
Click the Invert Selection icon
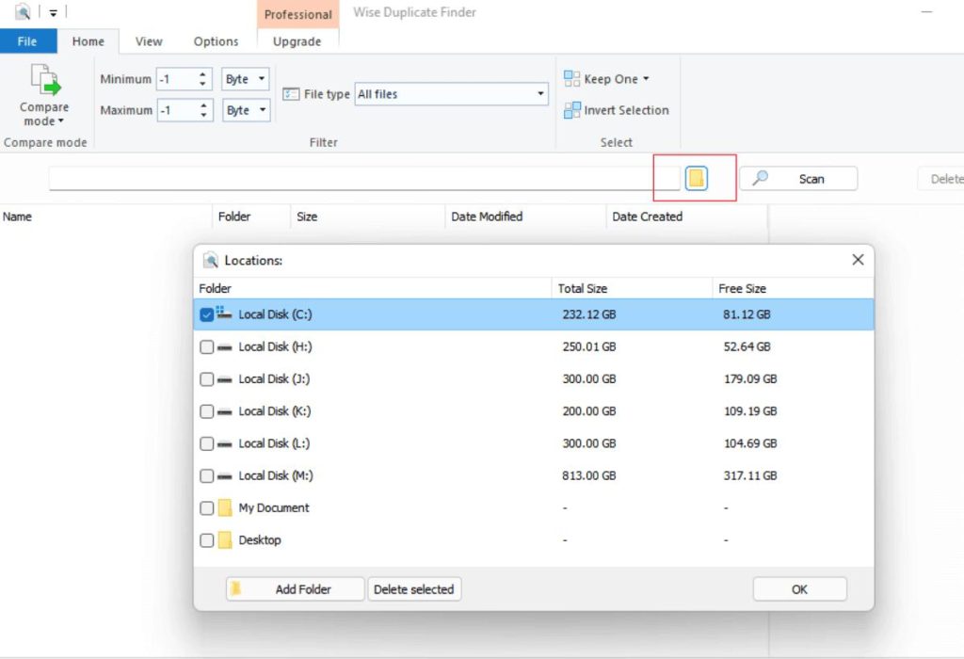point(571,110)
